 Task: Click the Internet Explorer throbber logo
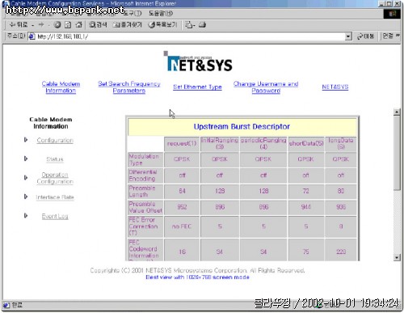tap(392, 14)
